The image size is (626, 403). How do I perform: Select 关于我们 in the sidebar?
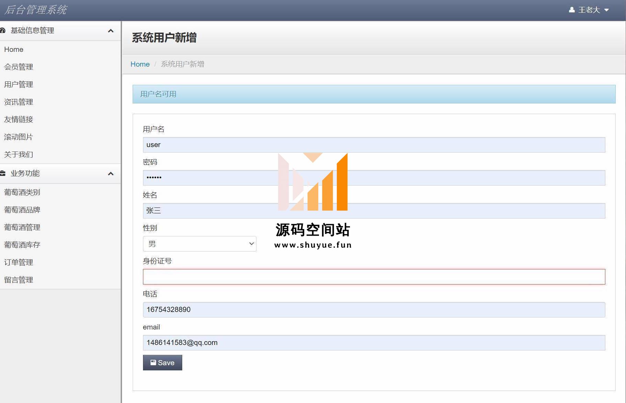tap(19, 155)
